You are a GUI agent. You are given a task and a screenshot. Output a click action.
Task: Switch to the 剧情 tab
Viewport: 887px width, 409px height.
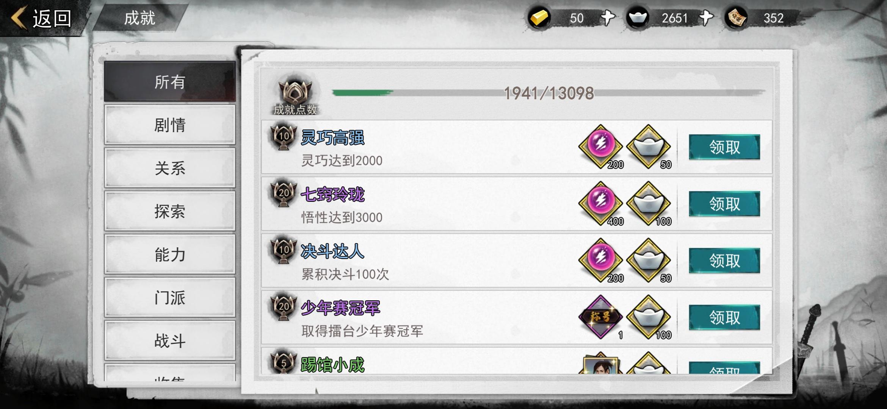170,125
